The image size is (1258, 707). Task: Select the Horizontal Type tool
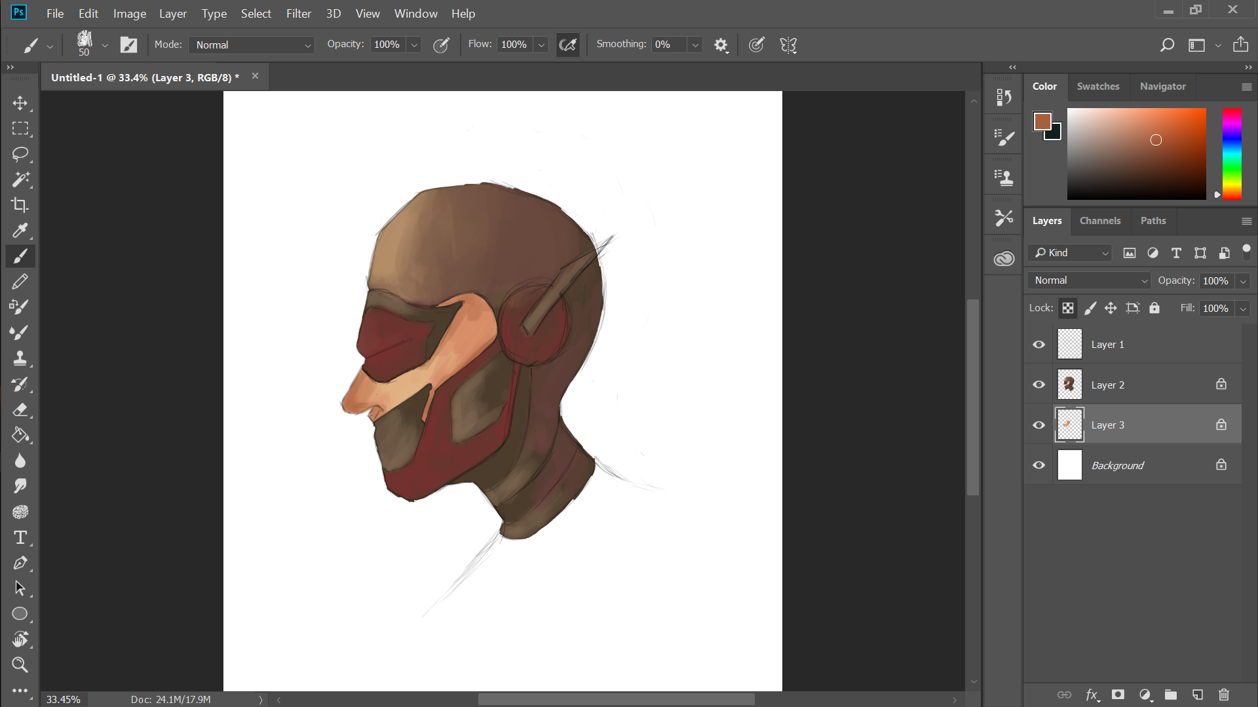(x=20, y=537)
